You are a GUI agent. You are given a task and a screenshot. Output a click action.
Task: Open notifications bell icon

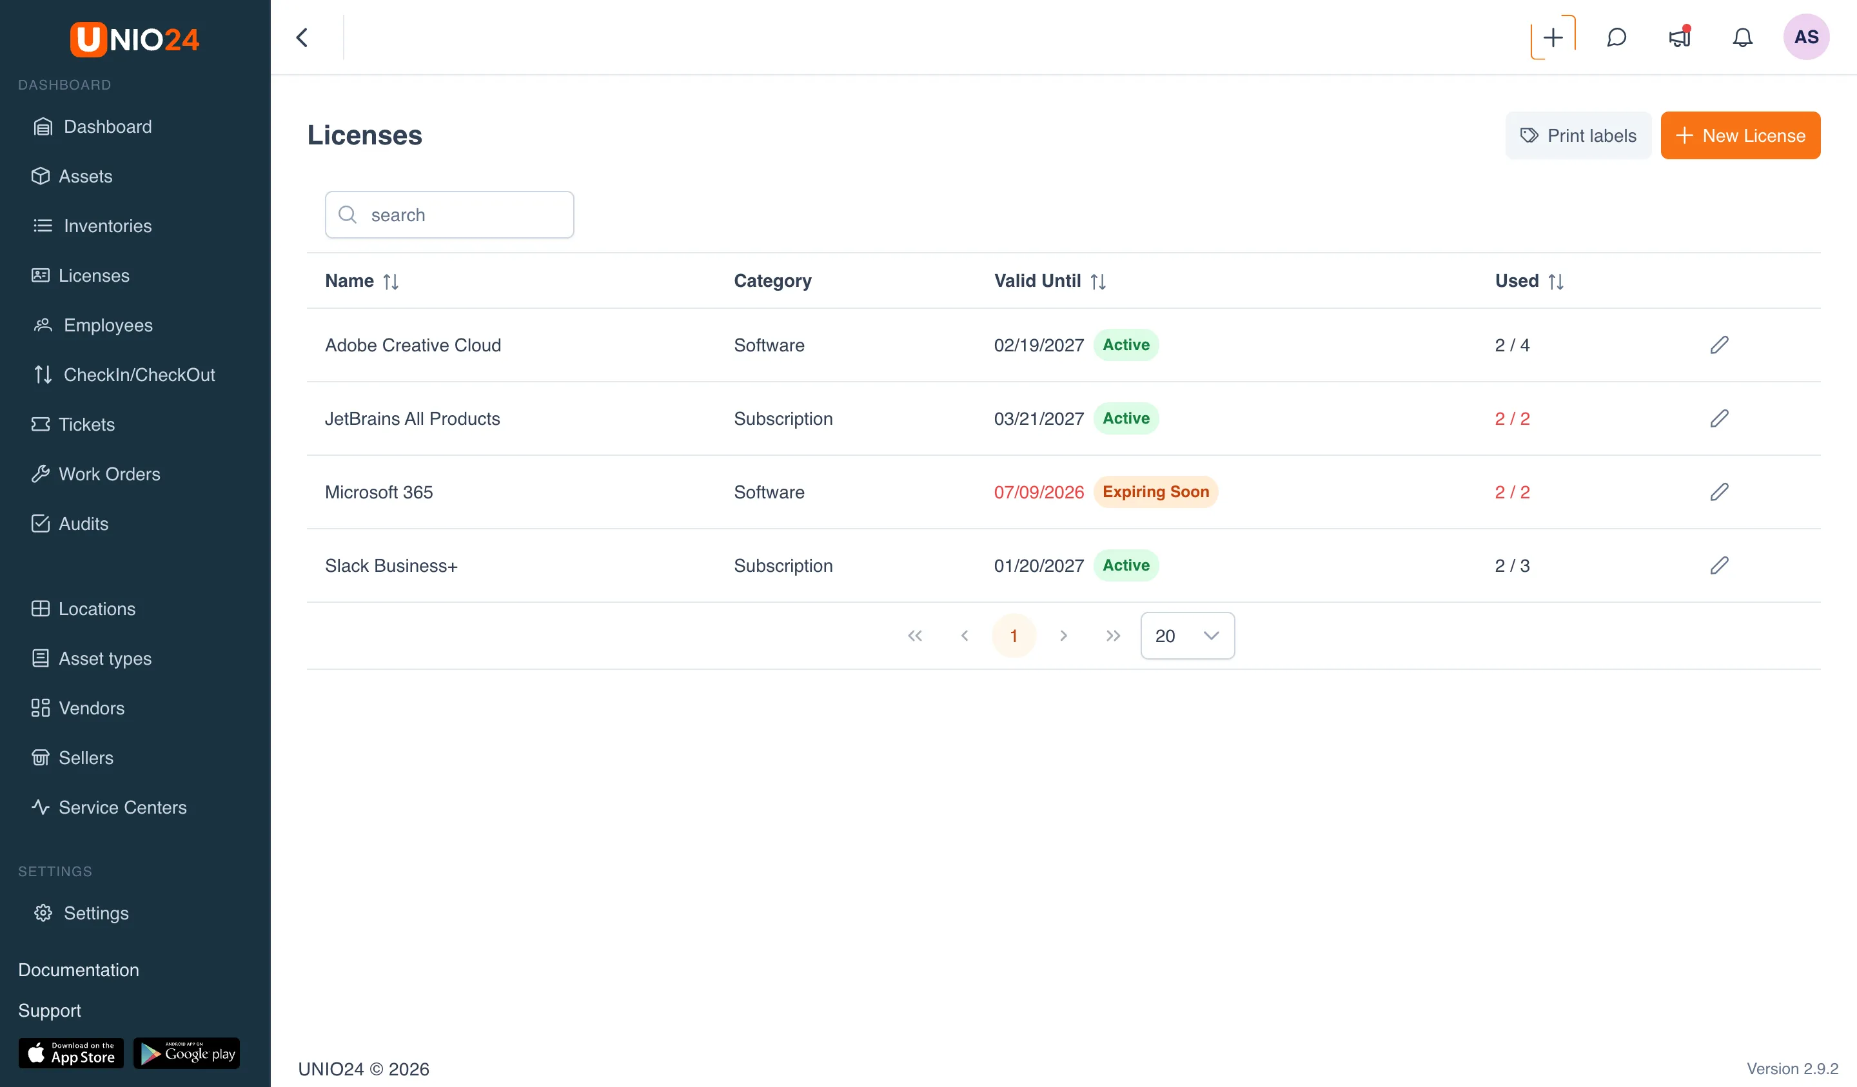tap(1742, 37)
